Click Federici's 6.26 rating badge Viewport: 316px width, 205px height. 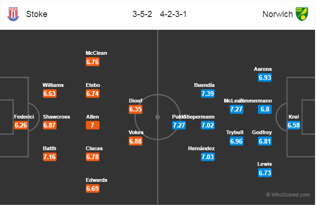click(21, 125)
